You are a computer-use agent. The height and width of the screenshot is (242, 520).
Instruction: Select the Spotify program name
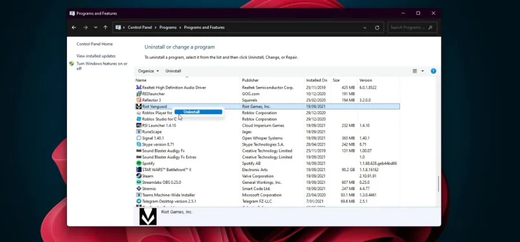tap(148, 163)
